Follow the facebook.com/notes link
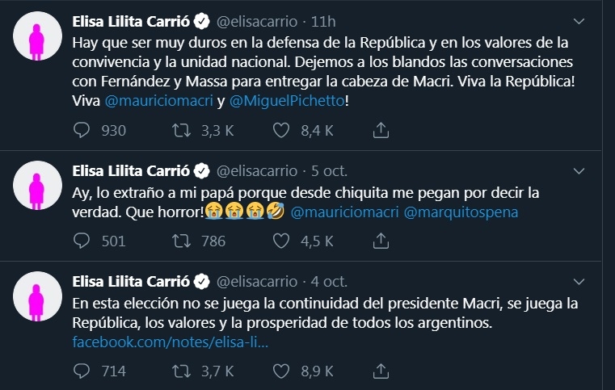The width and height of the screenshot is (615, 390). [x=171, y=342]
